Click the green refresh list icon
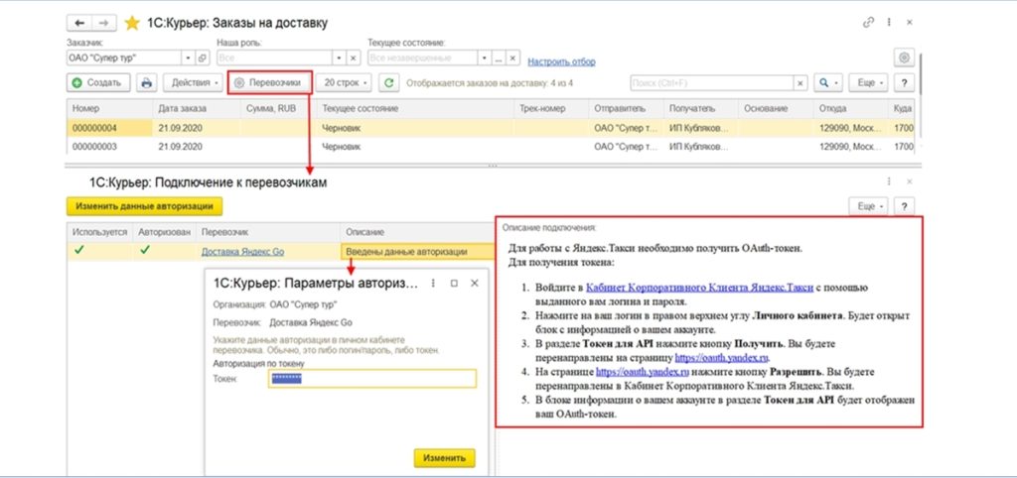 (x=390, y=83)
